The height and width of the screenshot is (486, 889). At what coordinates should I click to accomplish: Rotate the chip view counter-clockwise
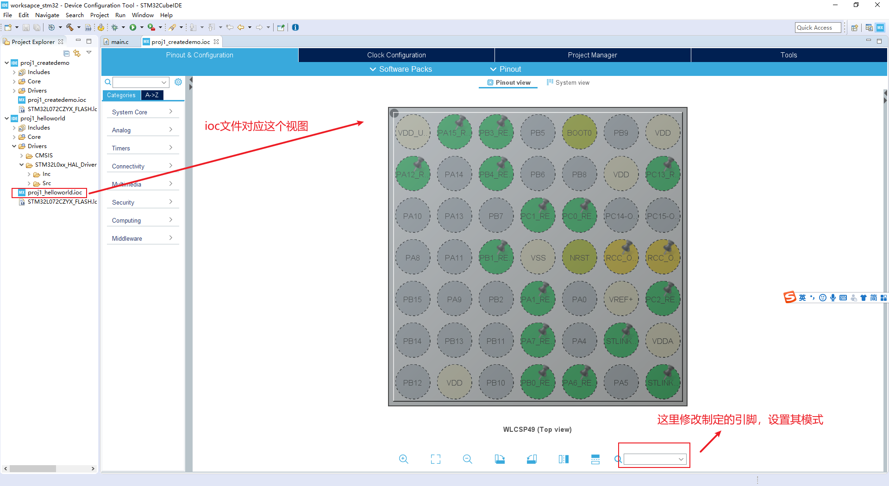point(532,459)
